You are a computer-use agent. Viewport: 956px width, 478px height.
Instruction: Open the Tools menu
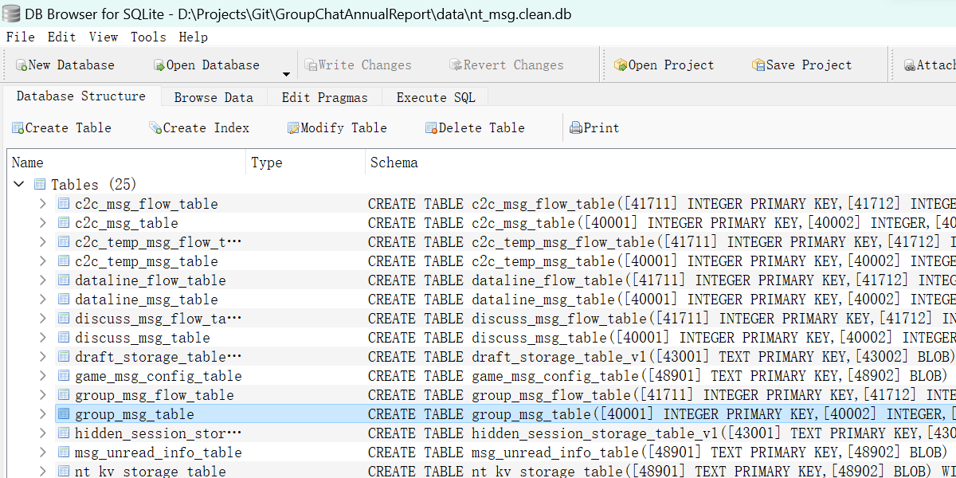[x=148, y=37]
